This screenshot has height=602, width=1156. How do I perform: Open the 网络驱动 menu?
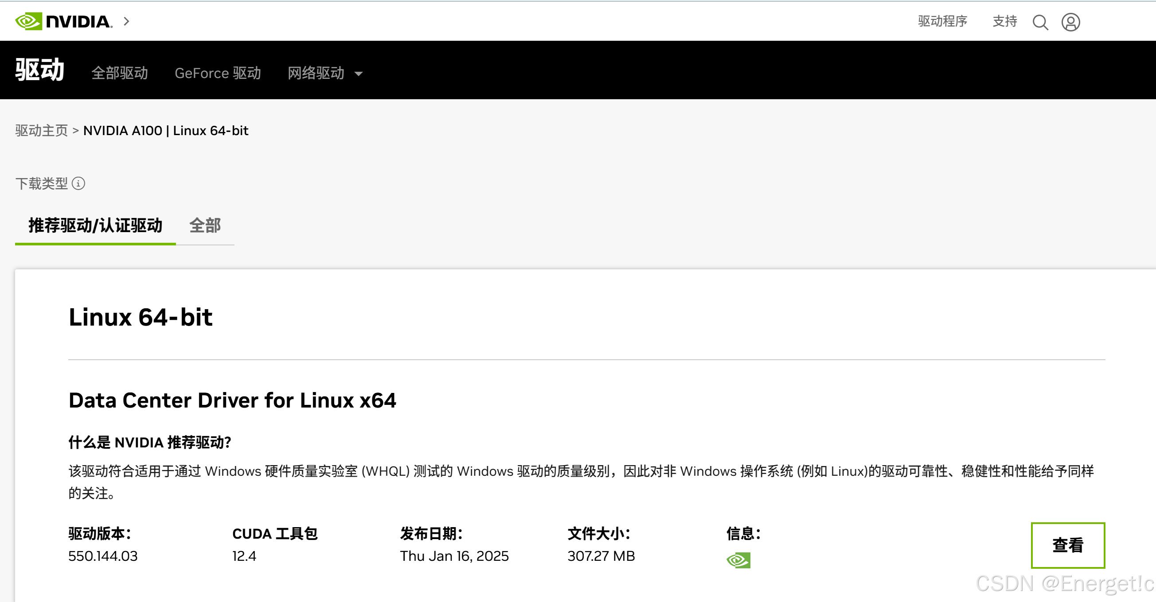[x=316, y=73]
